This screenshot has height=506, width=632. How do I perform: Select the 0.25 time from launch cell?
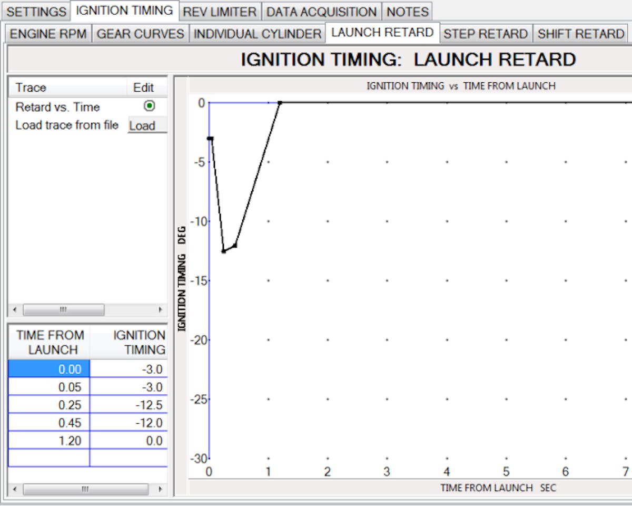click(x=49, y=404)
